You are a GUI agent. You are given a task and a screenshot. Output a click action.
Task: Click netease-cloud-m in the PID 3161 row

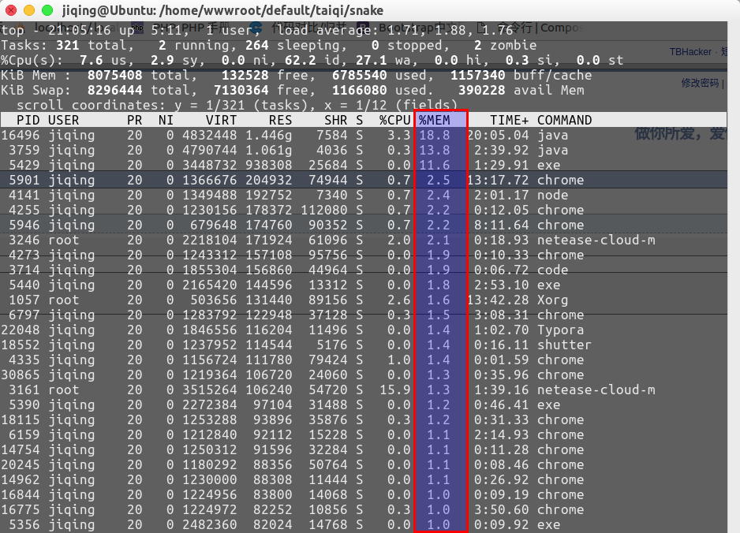(x=596, y=390)
